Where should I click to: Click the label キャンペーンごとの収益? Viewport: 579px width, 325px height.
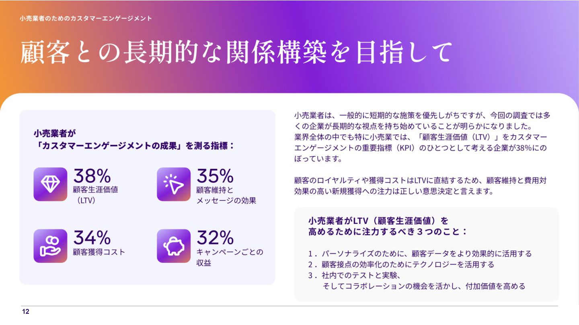click(x=230, y=258)
